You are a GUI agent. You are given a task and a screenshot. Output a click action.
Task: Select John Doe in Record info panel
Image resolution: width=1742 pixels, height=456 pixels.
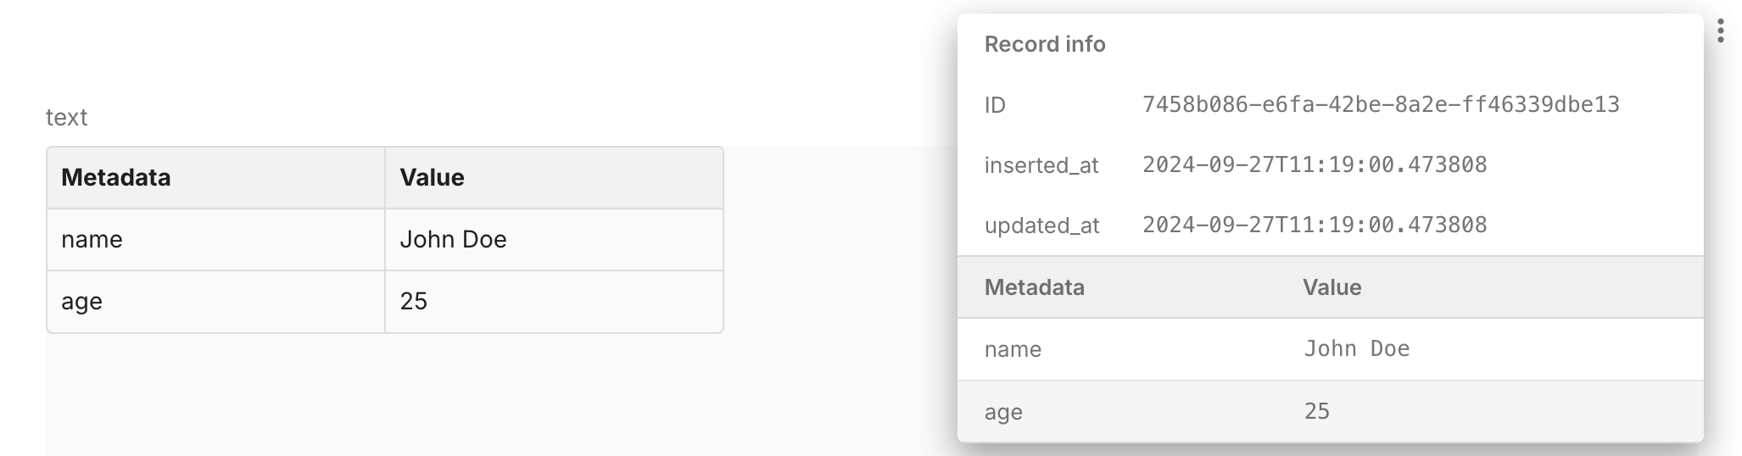[1357, 348]
